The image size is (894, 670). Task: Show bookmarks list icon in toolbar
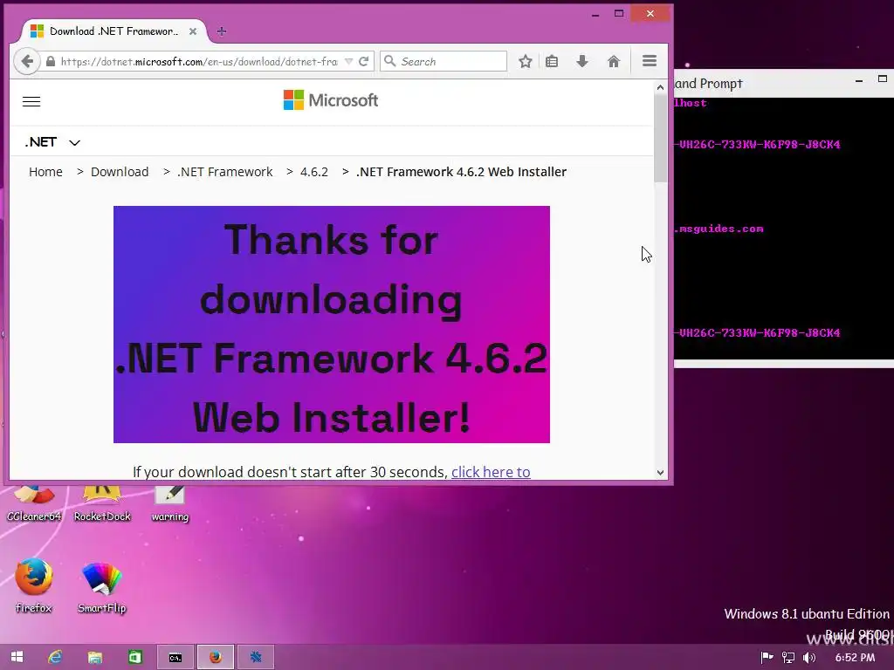coord(552,62)
